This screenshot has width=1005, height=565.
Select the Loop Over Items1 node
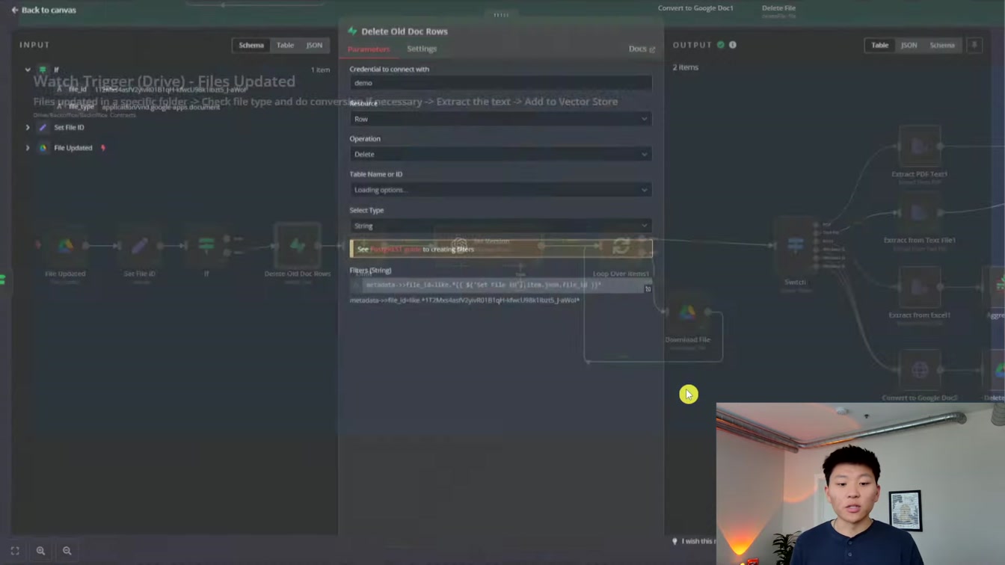[621, 245]
